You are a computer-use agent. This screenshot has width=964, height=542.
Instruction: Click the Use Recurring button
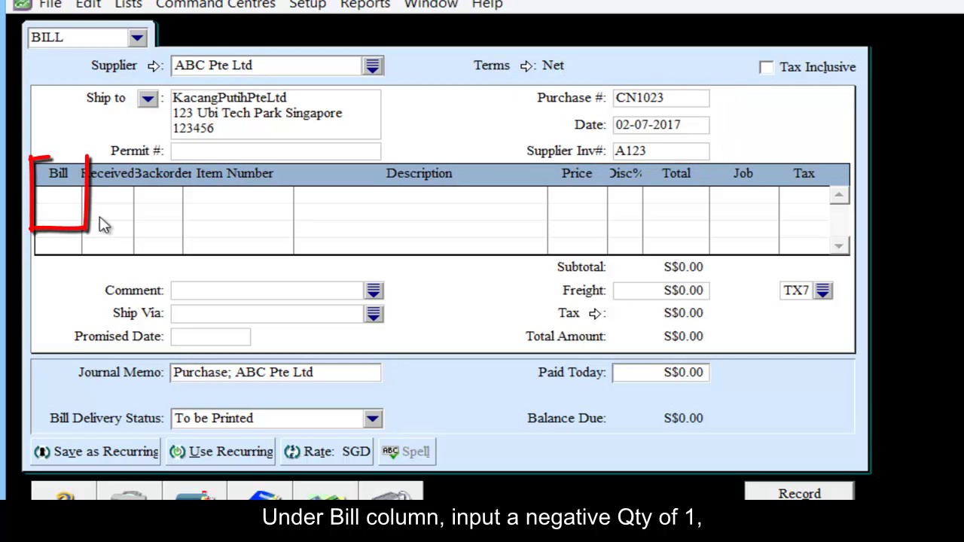click(221, 452)
